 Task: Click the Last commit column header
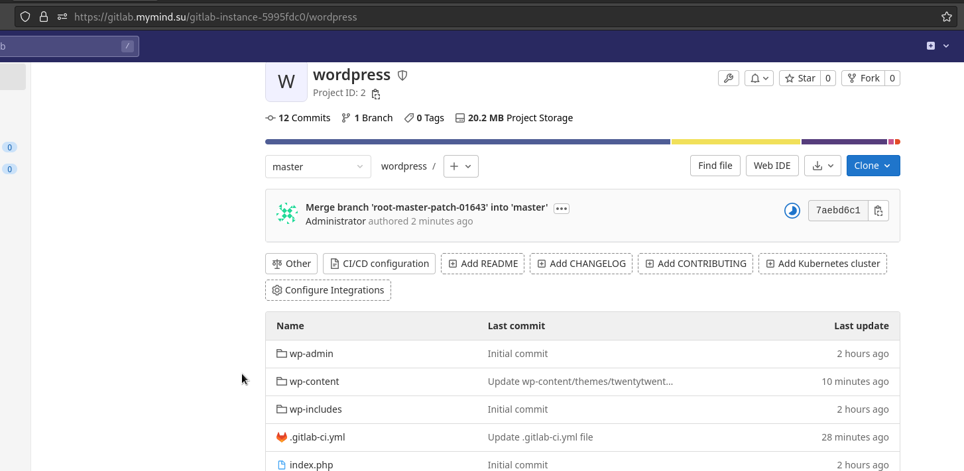click(516, 326)
